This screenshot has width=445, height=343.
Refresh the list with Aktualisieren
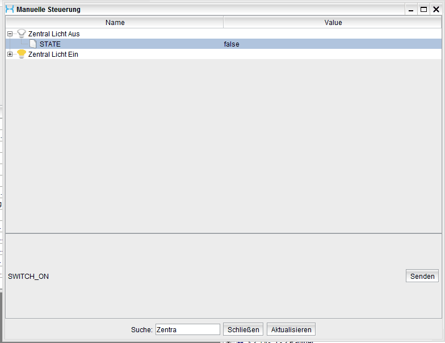tap(291, 329)
